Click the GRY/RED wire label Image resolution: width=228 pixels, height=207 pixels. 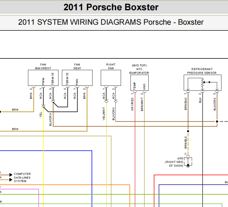point(132,104)
